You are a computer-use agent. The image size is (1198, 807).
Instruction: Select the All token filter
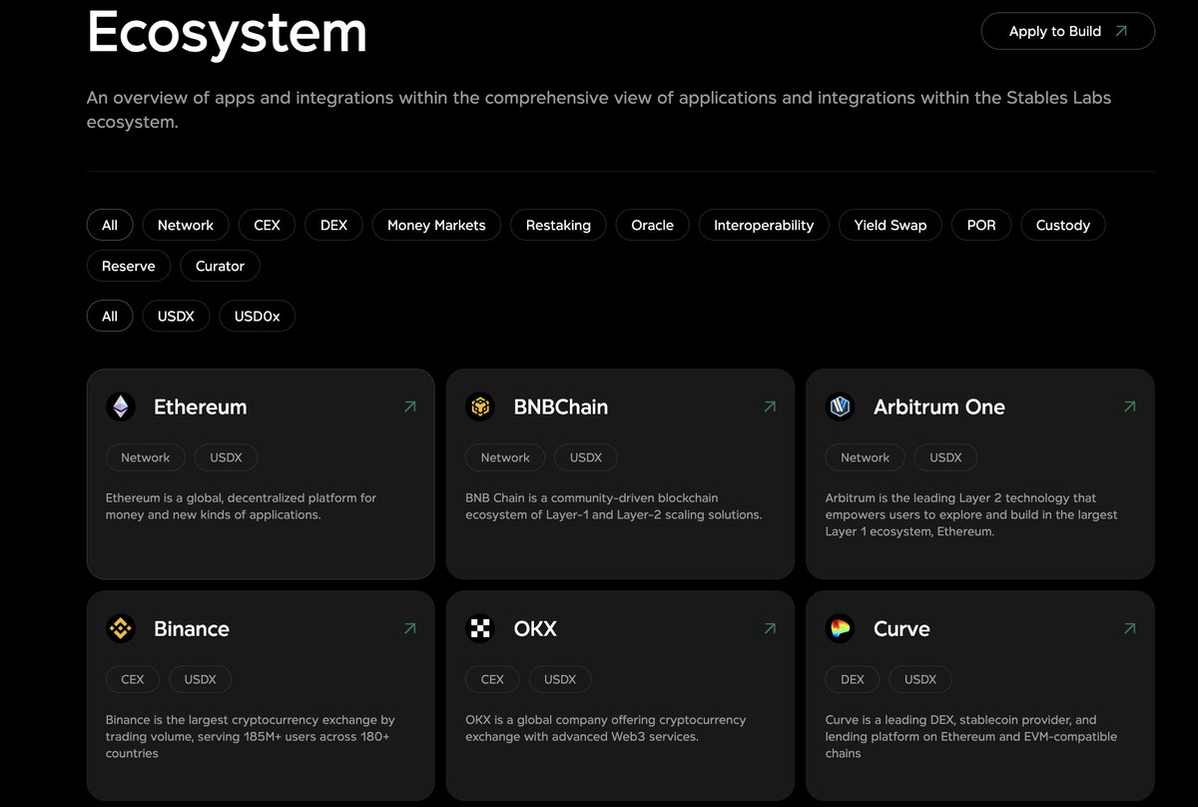[110, 316]
